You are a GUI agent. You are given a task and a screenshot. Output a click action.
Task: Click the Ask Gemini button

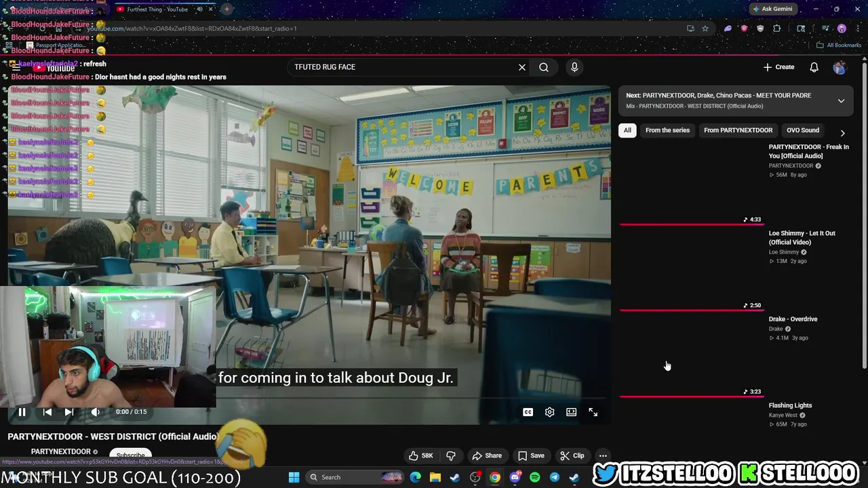(x=772, y=9)
